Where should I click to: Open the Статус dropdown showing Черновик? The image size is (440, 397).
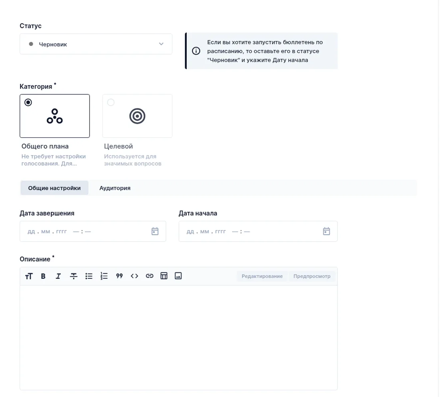[x=96, y=44]
